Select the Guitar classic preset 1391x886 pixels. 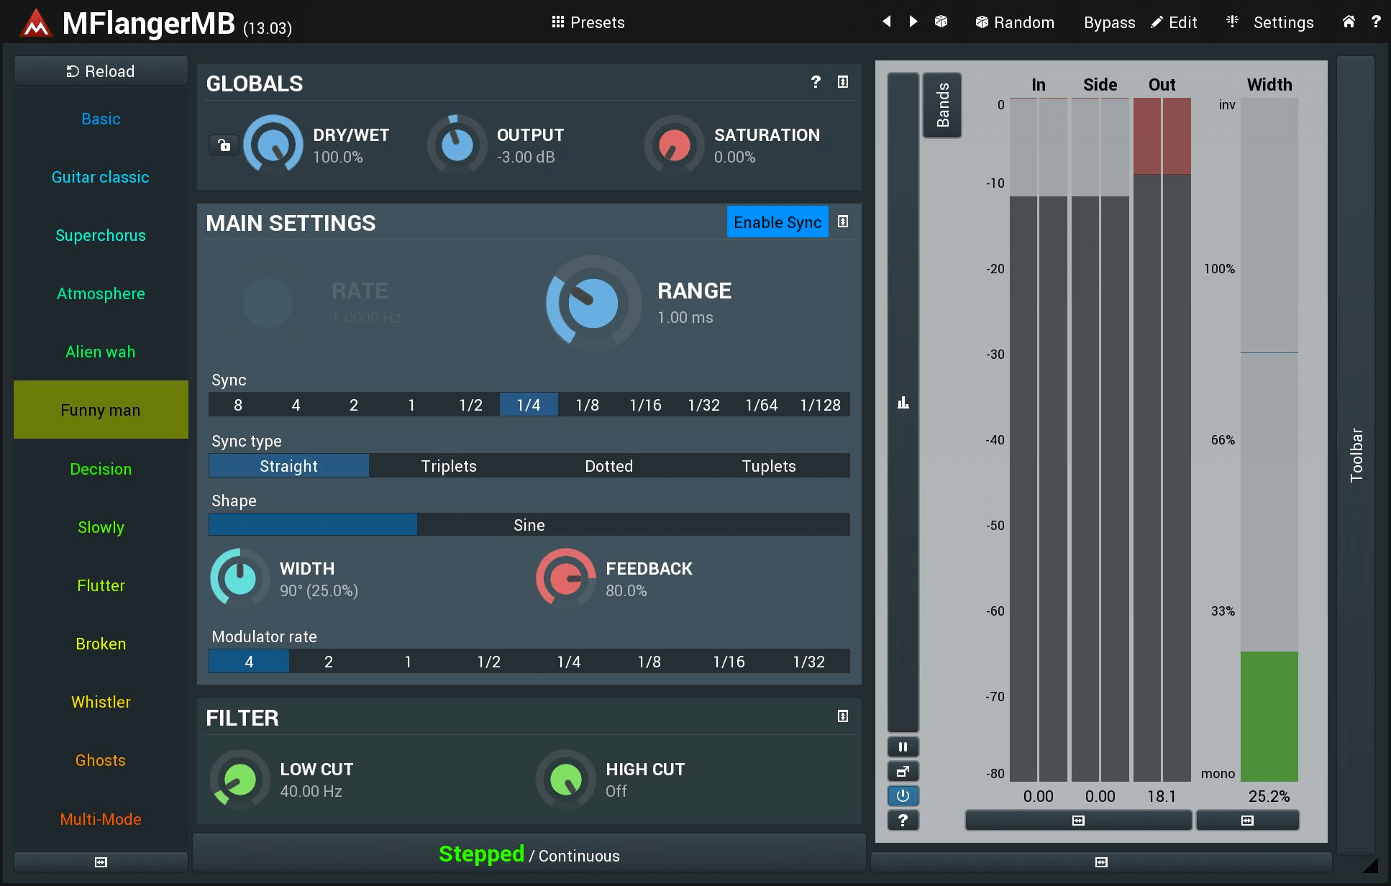tap(101, 177)
